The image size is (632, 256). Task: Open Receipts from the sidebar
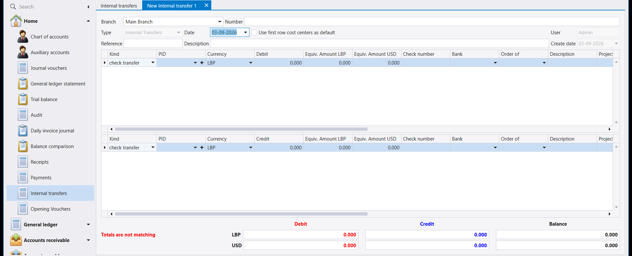coord(39,162)
